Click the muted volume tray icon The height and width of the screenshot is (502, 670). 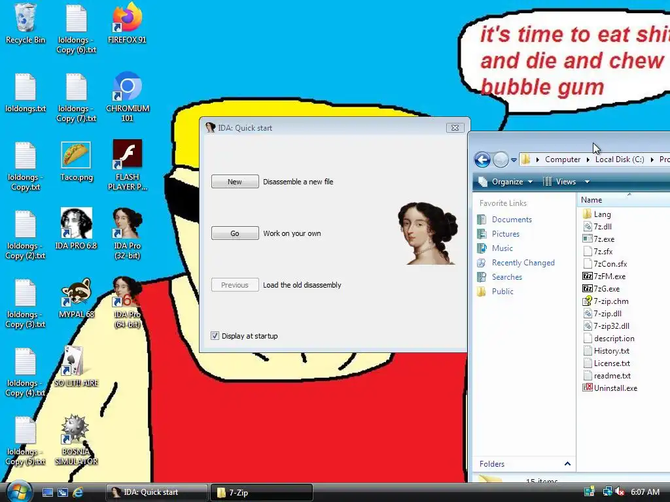coord(620,492)
